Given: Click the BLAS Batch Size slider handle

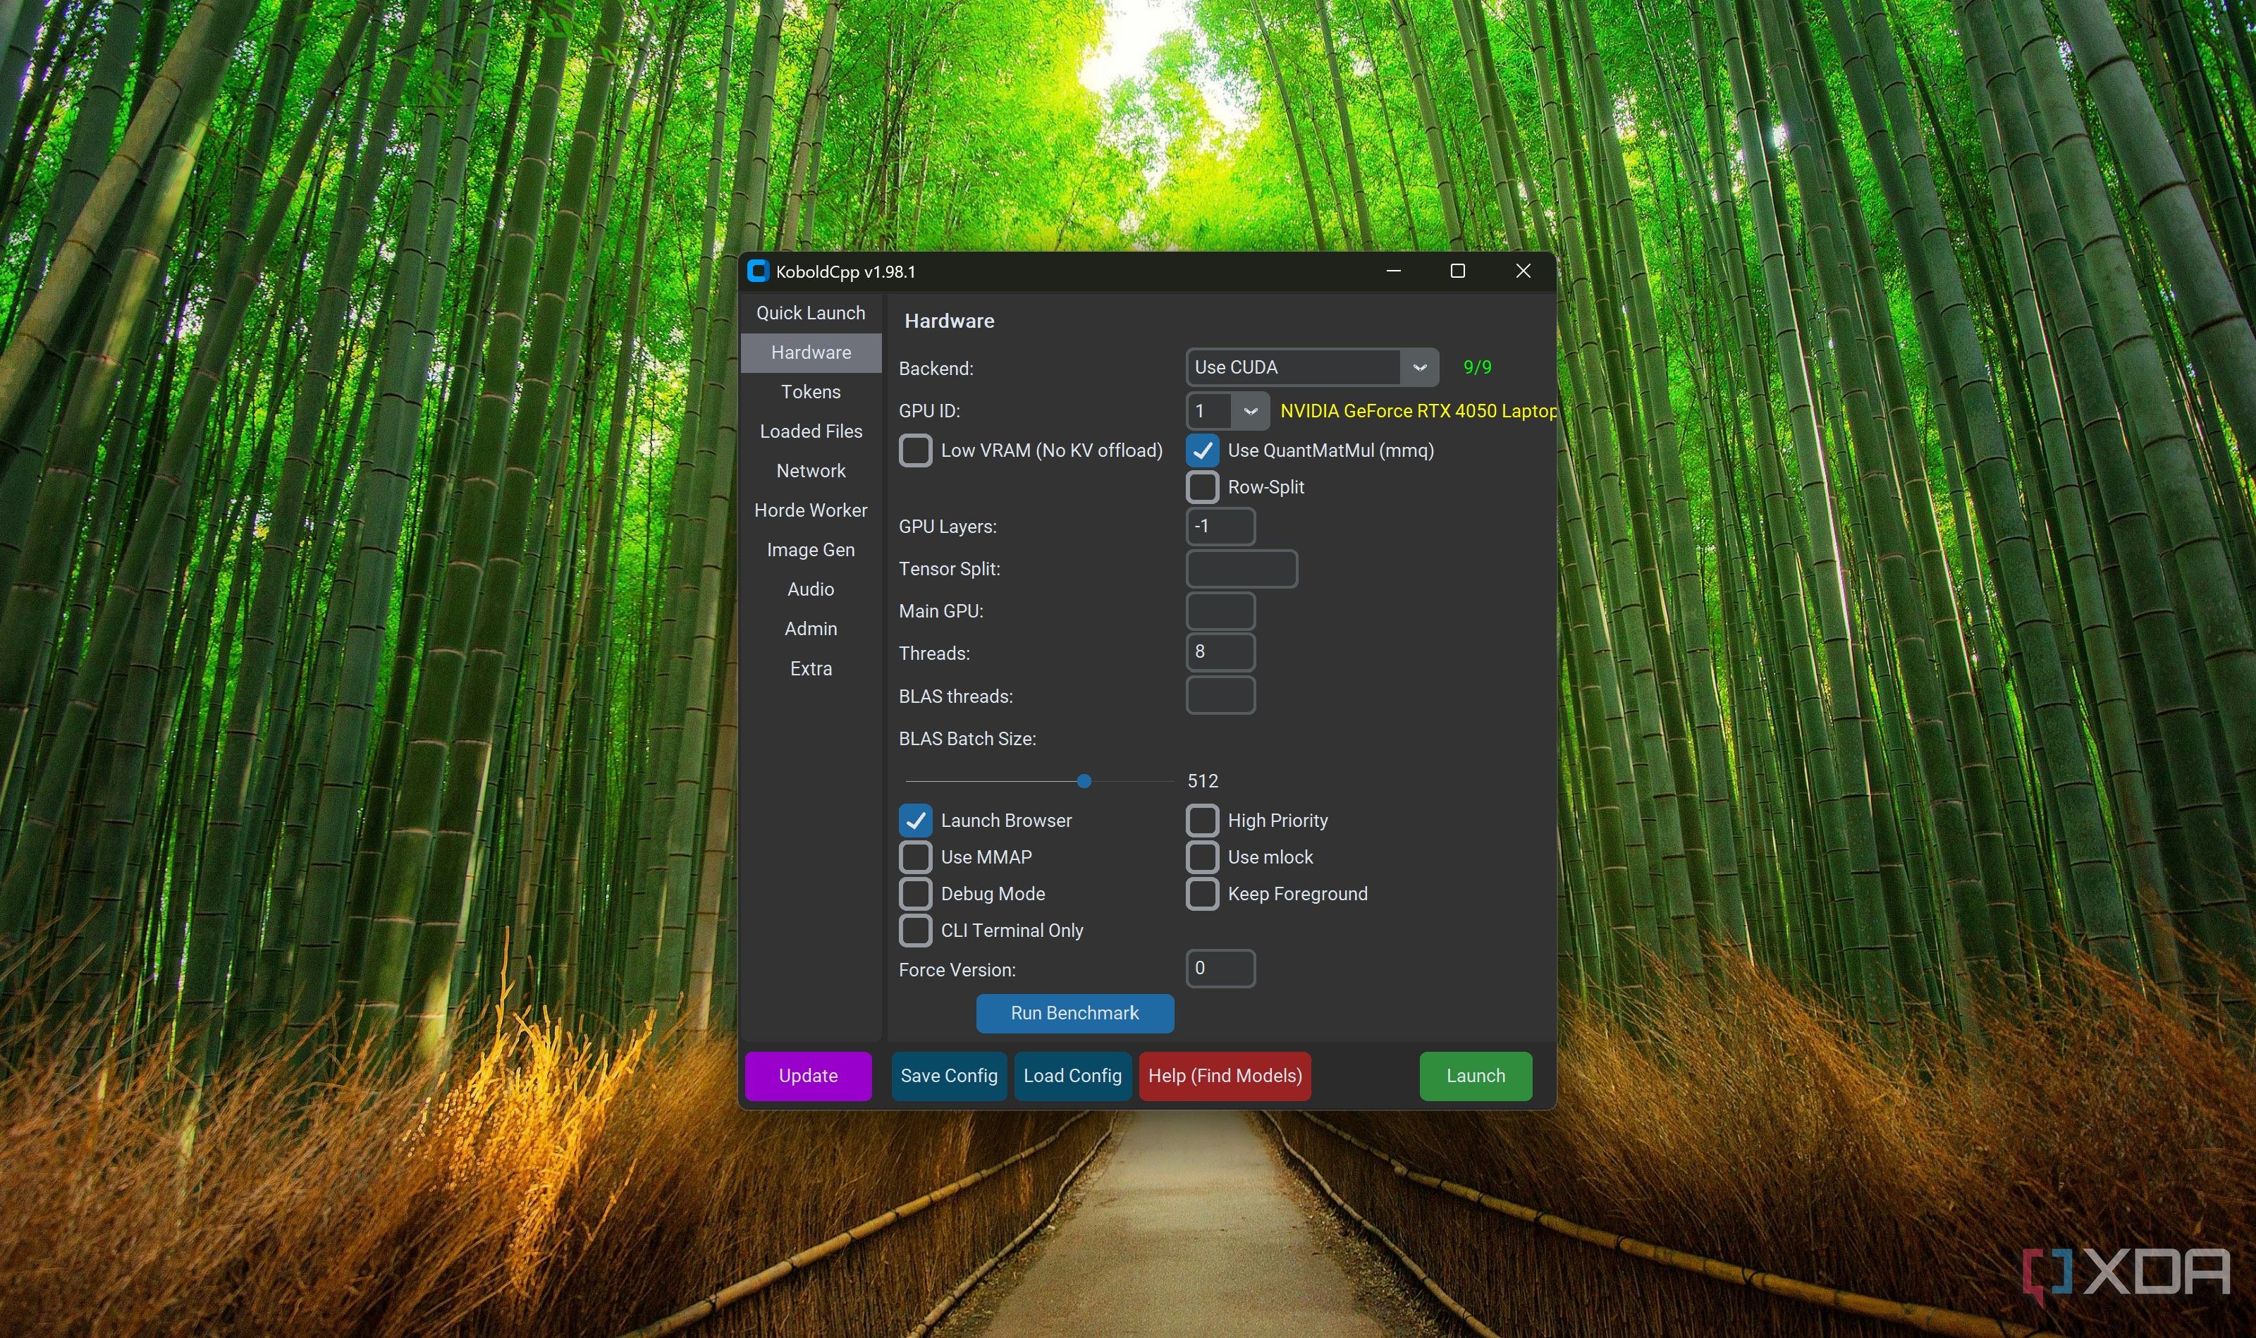Looking at the screenshot, I should coord(1084,782).
